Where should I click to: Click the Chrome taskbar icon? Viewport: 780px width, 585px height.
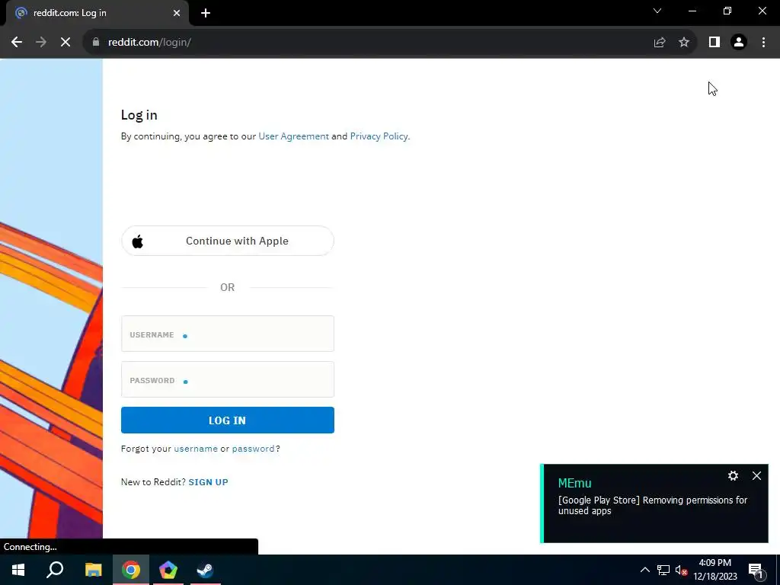tap(131, 570)
